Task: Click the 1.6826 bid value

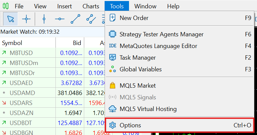Action: pos(73,132)
